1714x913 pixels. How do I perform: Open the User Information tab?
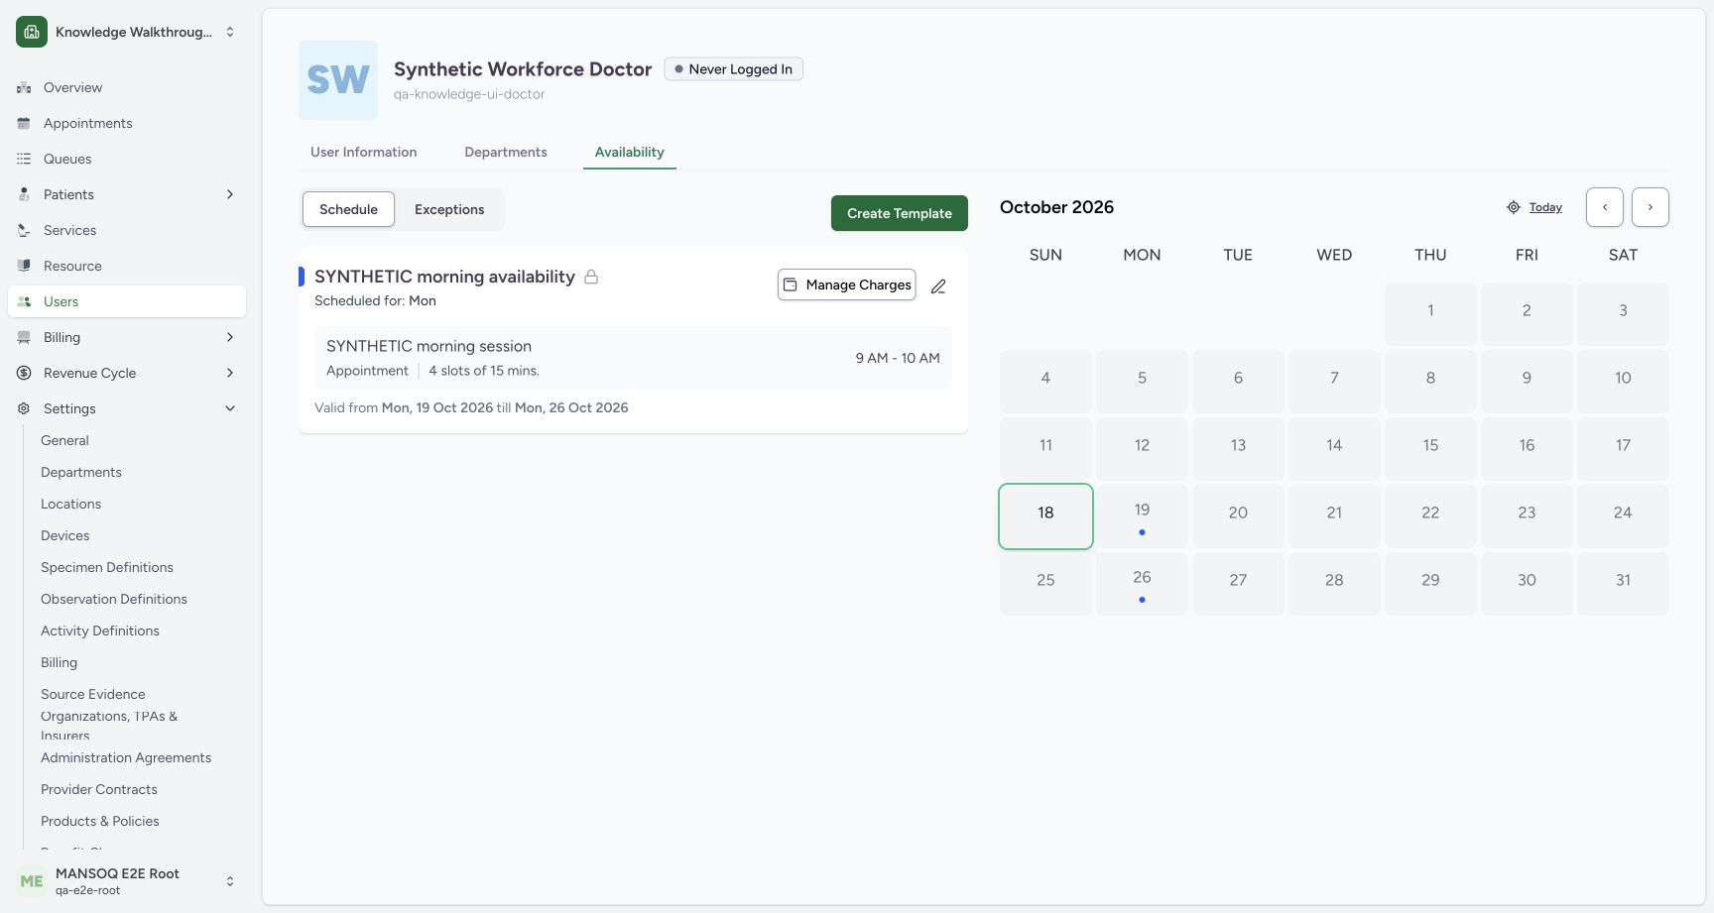363,152
